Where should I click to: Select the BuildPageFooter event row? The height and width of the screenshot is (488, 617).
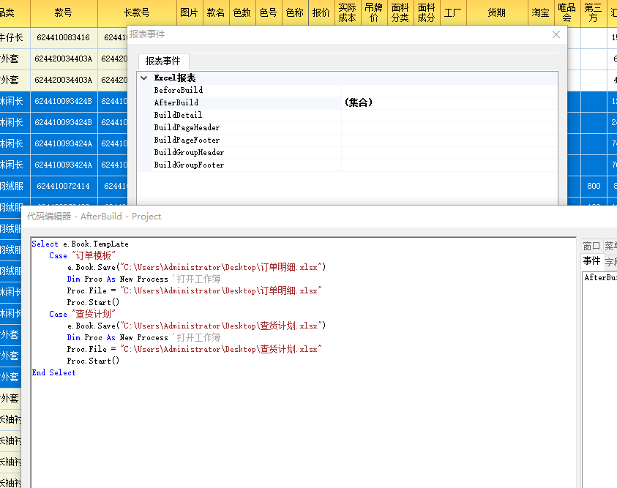pyautogui.click(x=348, y=140)
